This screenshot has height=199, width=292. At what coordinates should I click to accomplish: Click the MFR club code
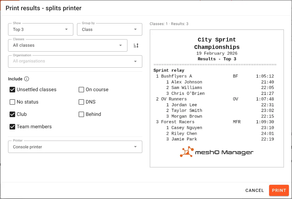(237, 122)
